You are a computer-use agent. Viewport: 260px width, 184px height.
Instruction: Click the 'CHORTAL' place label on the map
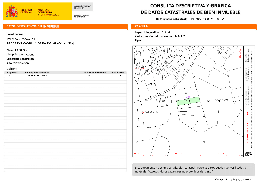(152, 84)
